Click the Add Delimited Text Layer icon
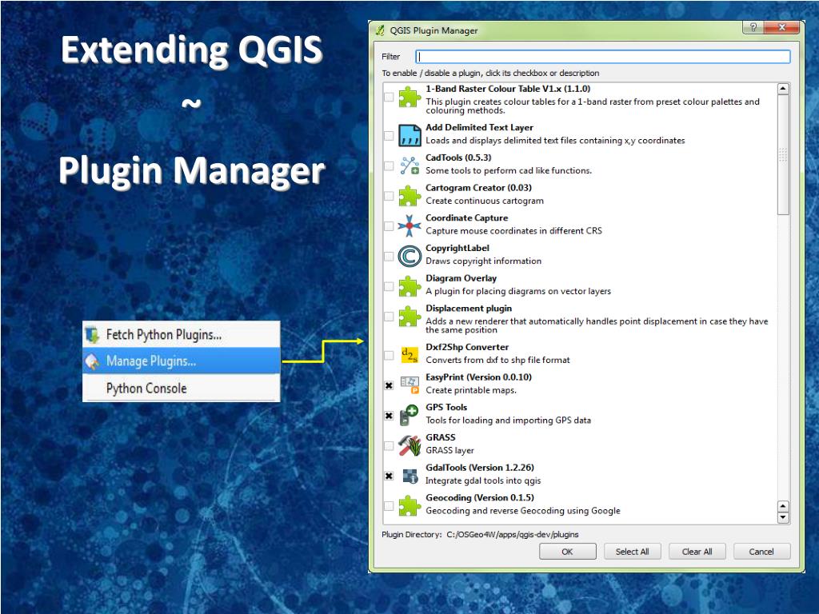Viewport: 819px width, 614px height. (x=409, y=136)
